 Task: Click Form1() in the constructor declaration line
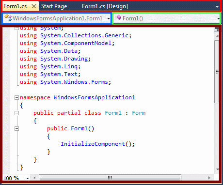(82, 128)
